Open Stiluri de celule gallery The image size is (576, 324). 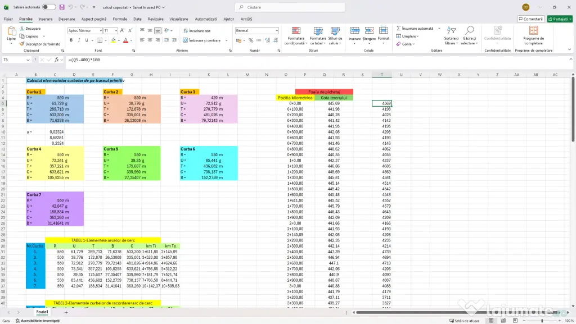pyautogui.click(x=335, y=35)
